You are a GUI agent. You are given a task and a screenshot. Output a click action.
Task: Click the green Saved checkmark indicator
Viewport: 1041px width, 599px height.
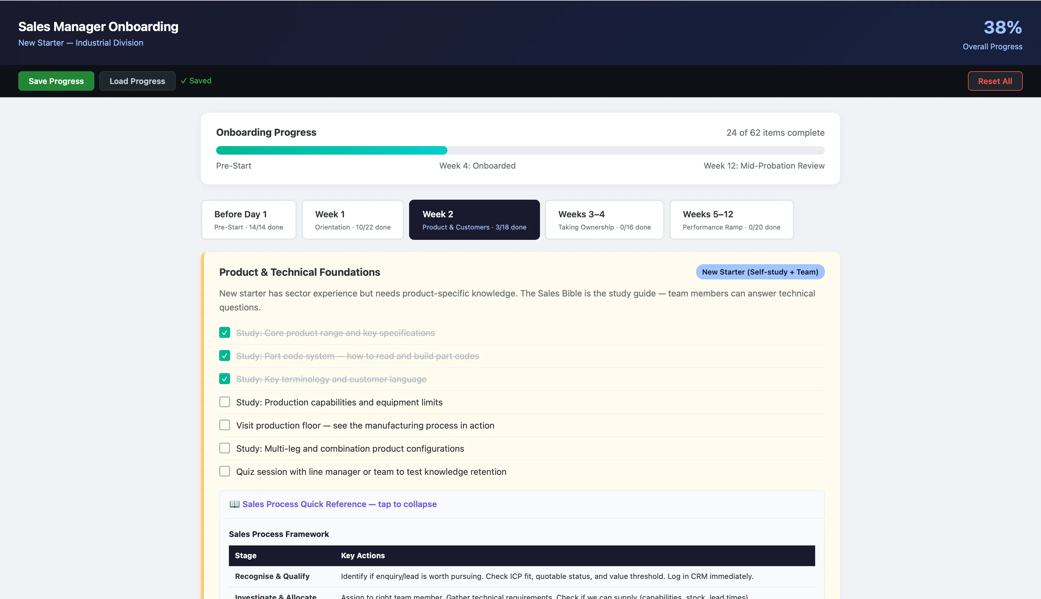click(196, 81)
